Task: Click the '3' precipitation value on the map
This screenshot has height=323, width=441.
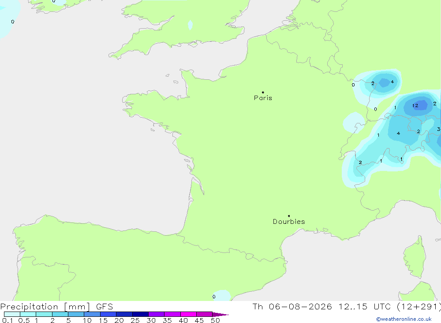Action: point(438,129)
